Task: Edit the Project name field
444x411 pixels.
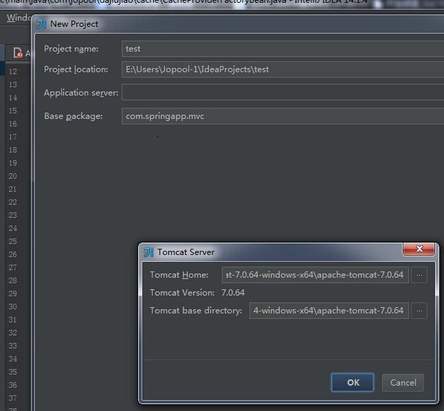Action: pyautogui.click(x=283, y=49)
